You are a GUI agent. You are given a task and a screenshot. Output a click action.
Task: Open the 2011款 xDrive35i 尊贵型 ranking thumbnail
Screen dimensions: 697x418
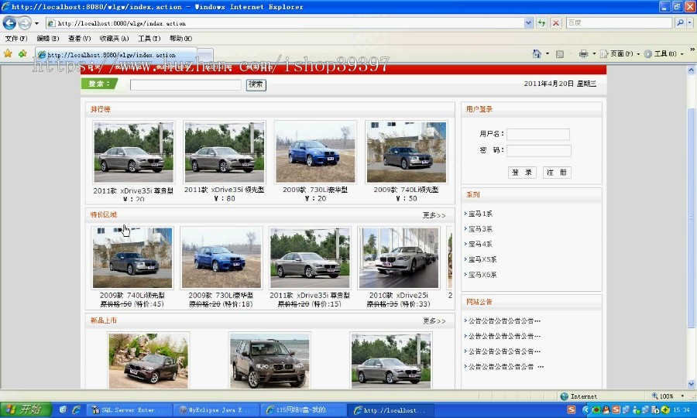(x=133, y=152)
